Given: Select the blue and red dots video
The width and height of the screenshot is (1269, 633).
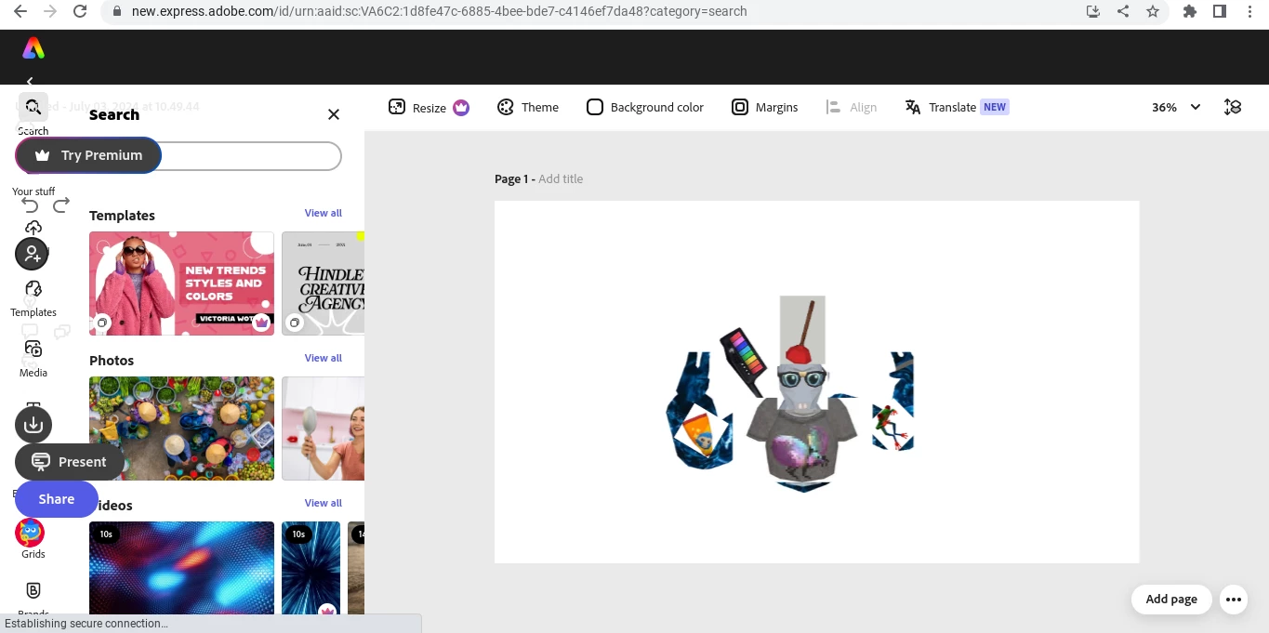Looking at the screenshot, I should coord(181,568).
